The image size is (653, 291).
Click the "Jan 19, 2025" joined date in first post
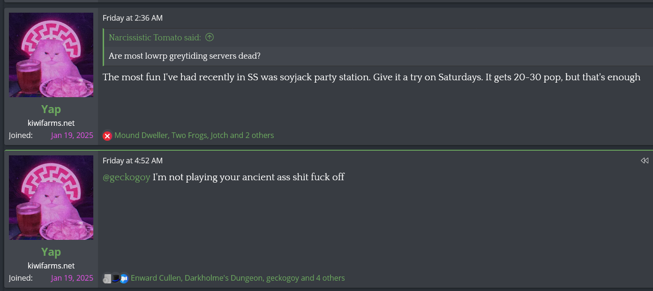coord(72,135)
